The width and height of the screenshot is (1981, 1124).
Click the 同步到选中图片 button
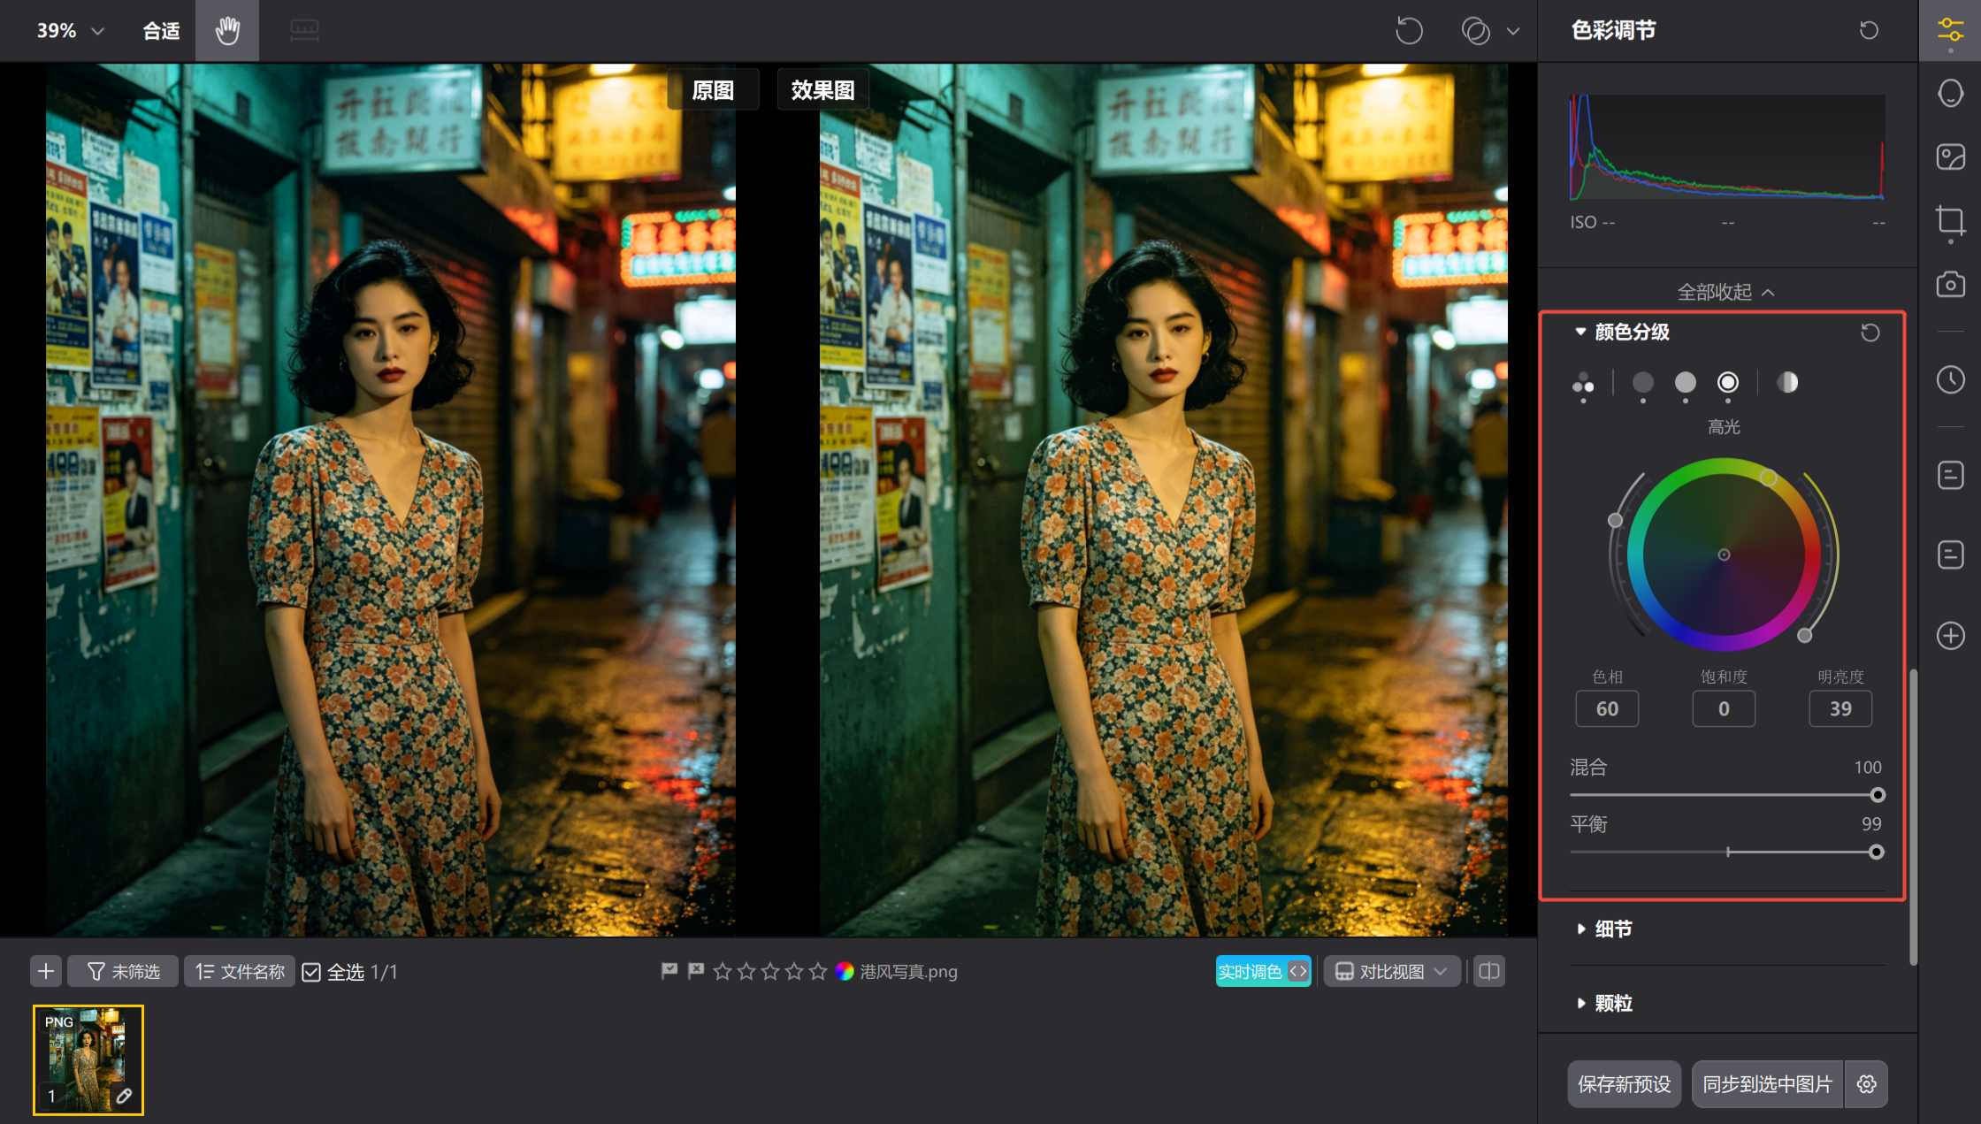tap(1767, 1083)
